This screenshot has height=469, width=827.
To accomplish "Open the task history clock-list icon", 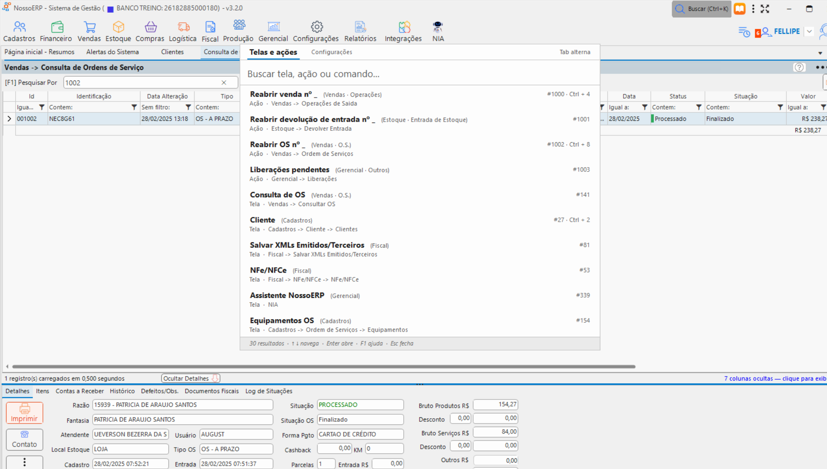I will tap(744, 32).
